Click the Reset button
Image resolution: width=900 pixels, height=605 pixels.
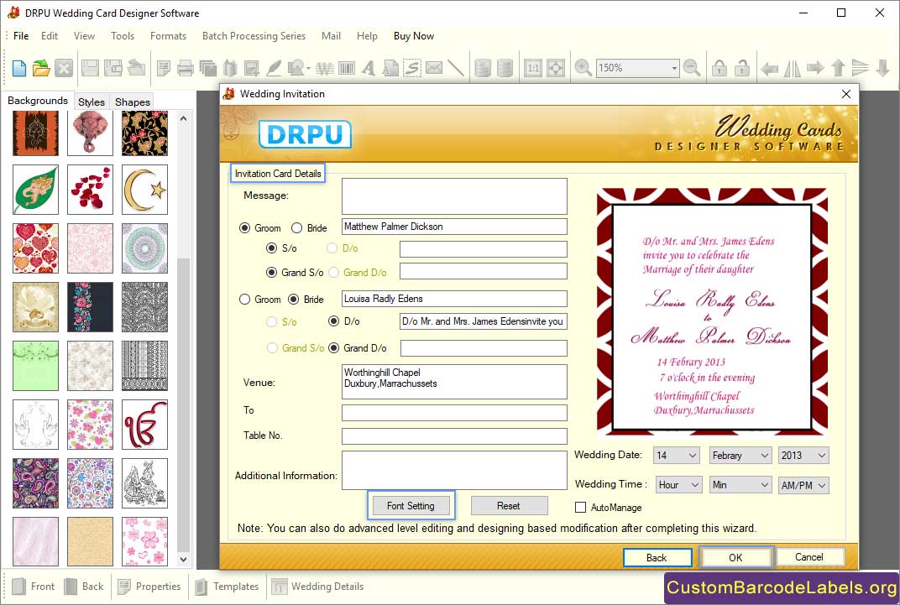(x=509, y=506)
